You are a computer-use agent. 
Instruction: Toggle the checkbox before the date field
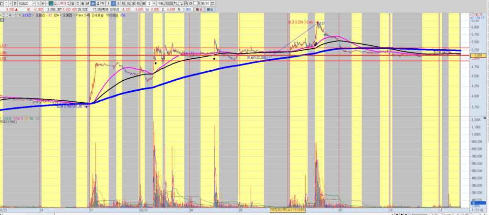coord(195,3)
